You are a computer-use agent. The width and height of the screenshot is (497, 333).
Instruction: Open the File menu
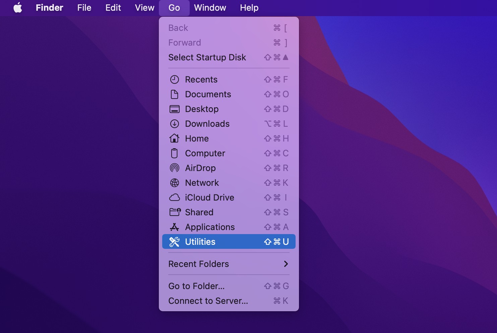(x=84, y=8)
